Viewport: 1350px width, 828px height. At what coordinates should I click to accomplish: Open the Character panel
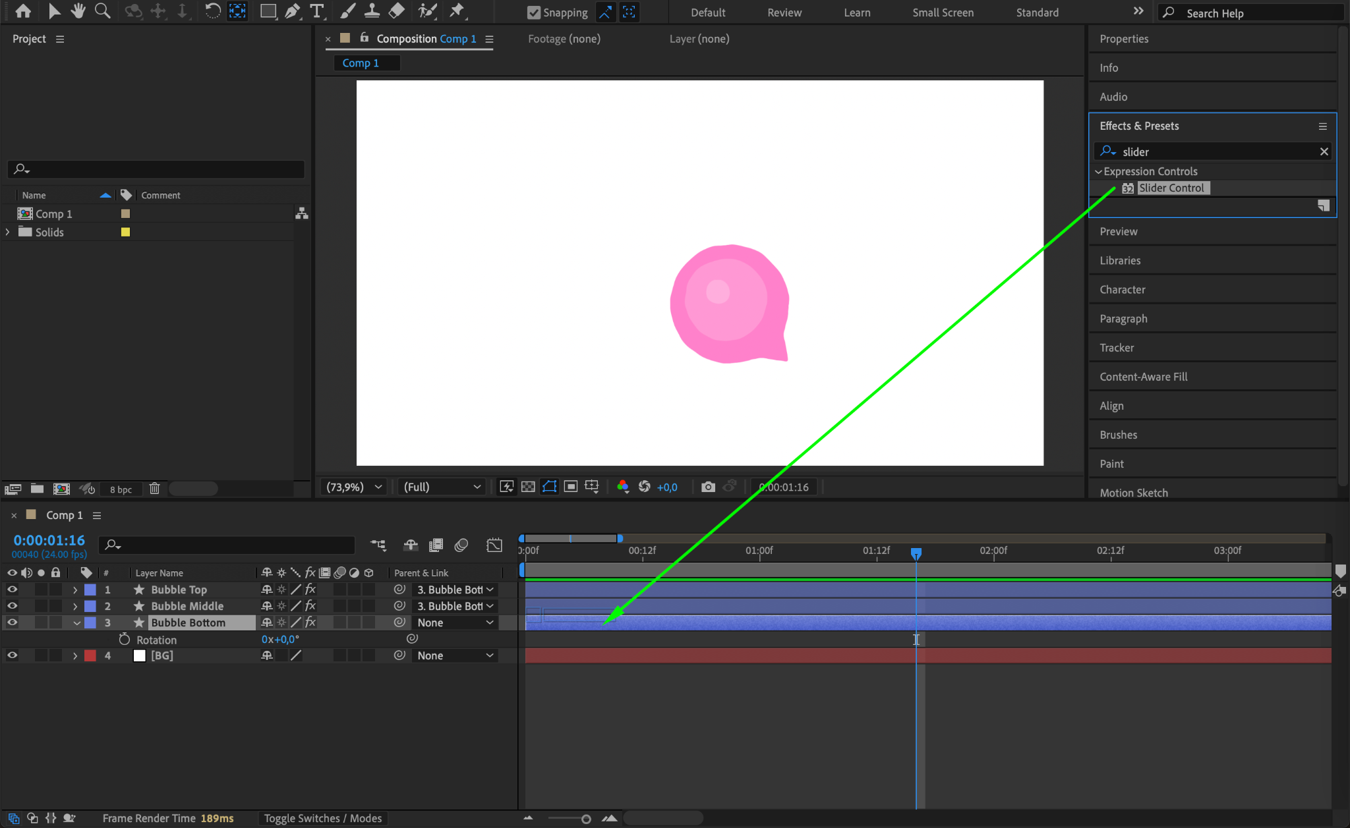(1122, 290)
